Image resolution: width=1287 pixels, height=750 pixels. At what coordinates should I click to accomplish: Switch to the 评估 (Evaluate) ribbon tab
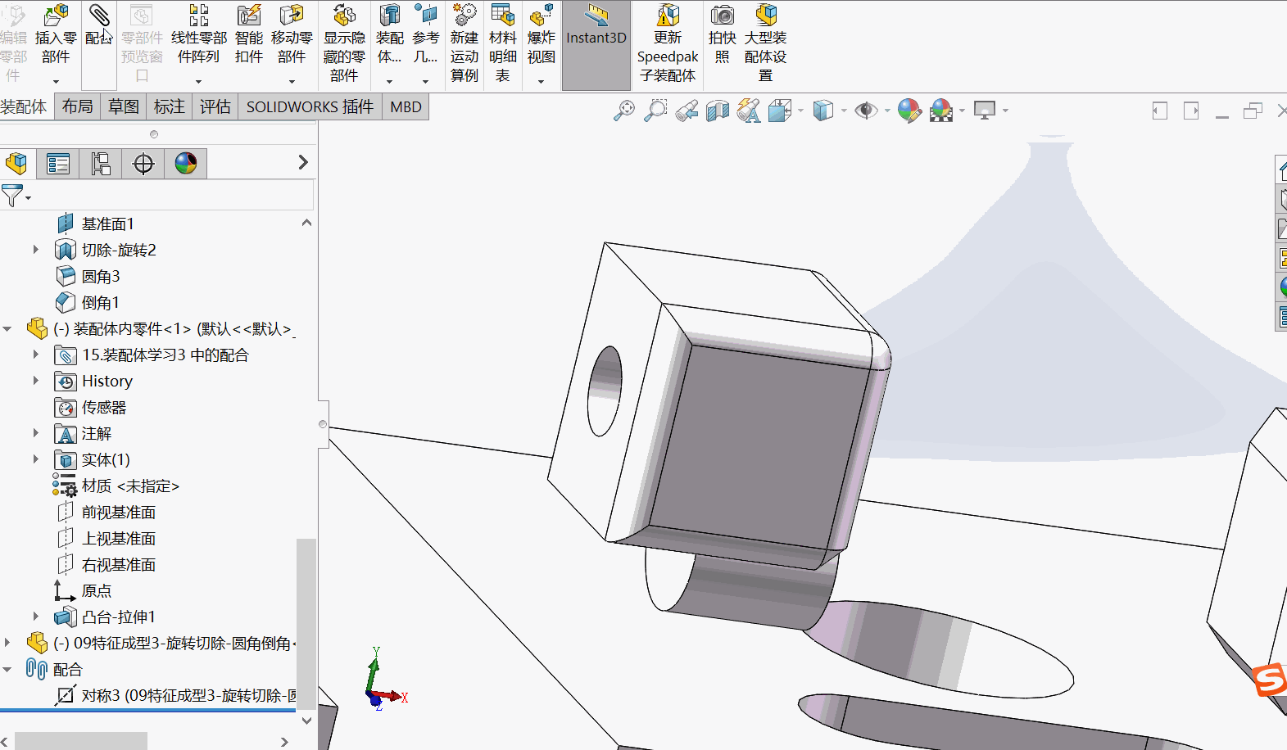pos(215,106)
